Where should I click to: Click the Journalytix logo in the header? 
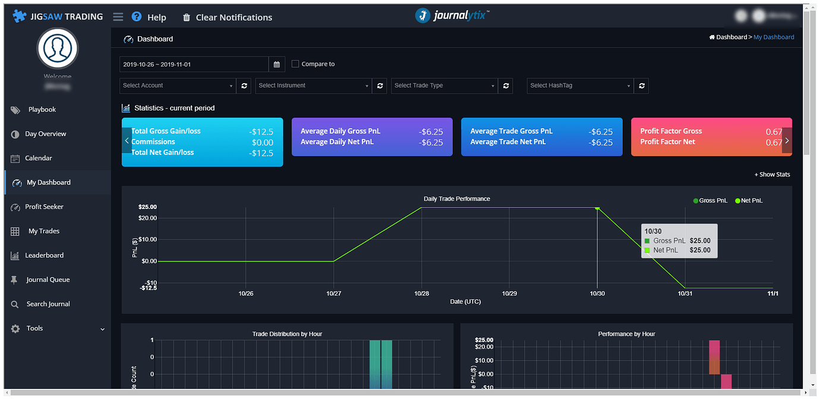[x=452, y=15]
